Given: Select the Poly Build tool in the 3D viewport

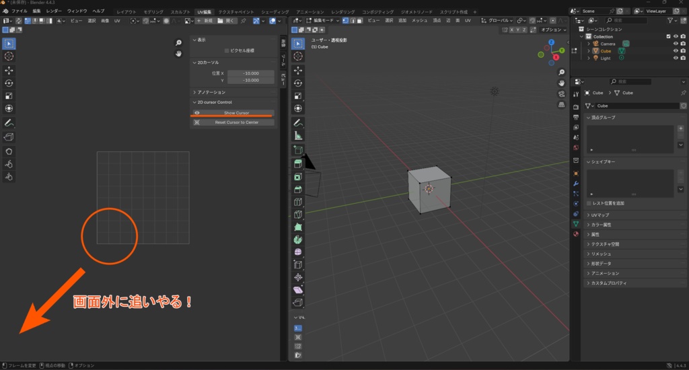Looking at the screenshot, I should (298, 227).
